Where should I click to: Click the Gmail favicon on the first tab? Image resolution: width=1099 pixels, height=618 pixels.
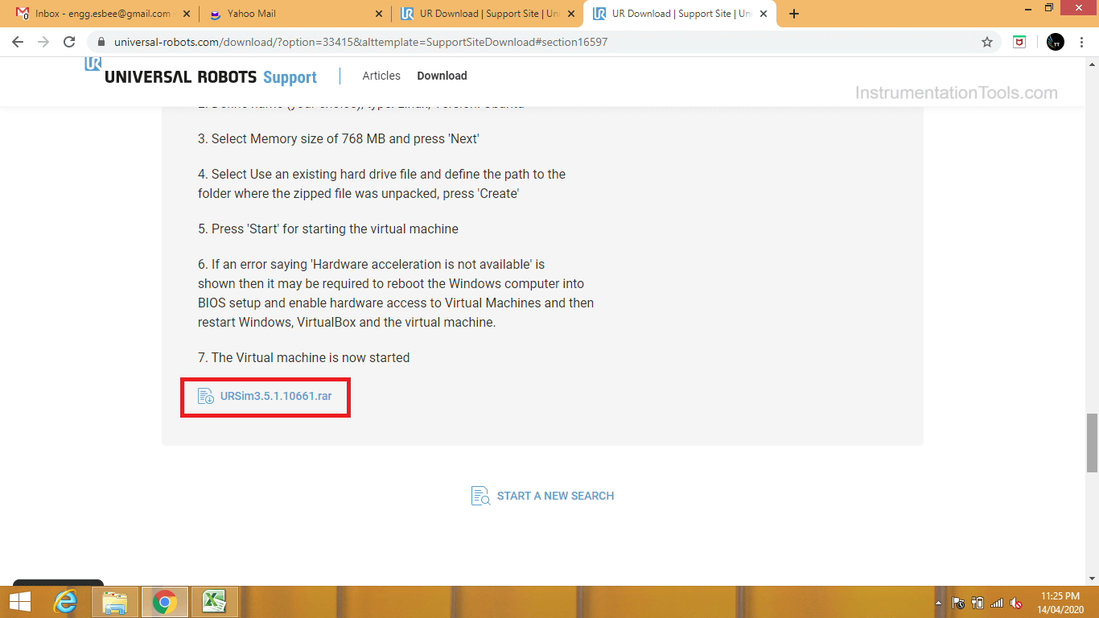point(23,14)
